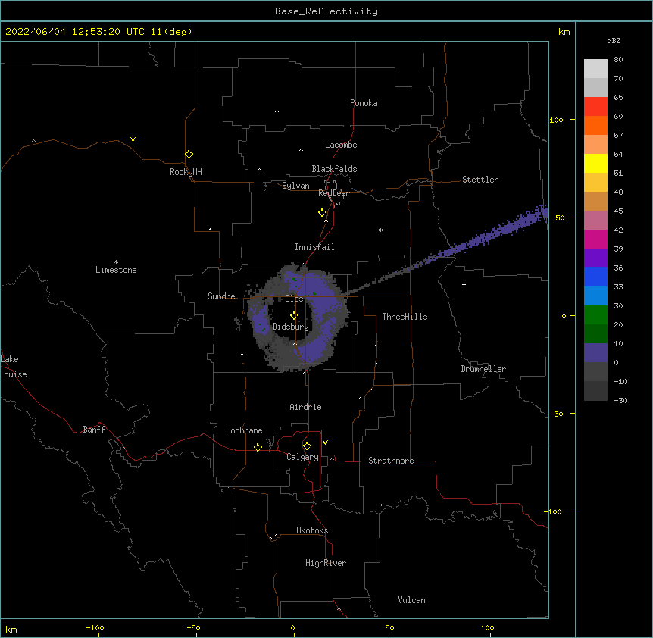
Task: Click the yellow diamond marker in Calgary
Action: [x=307, y=446]
